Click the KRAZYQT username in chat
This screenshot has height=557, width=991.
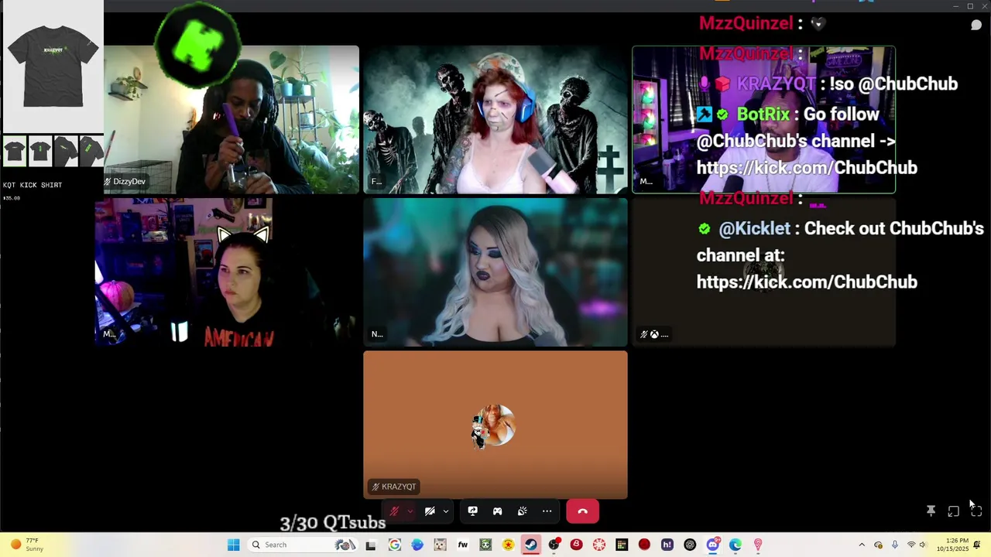click(776, 84)
